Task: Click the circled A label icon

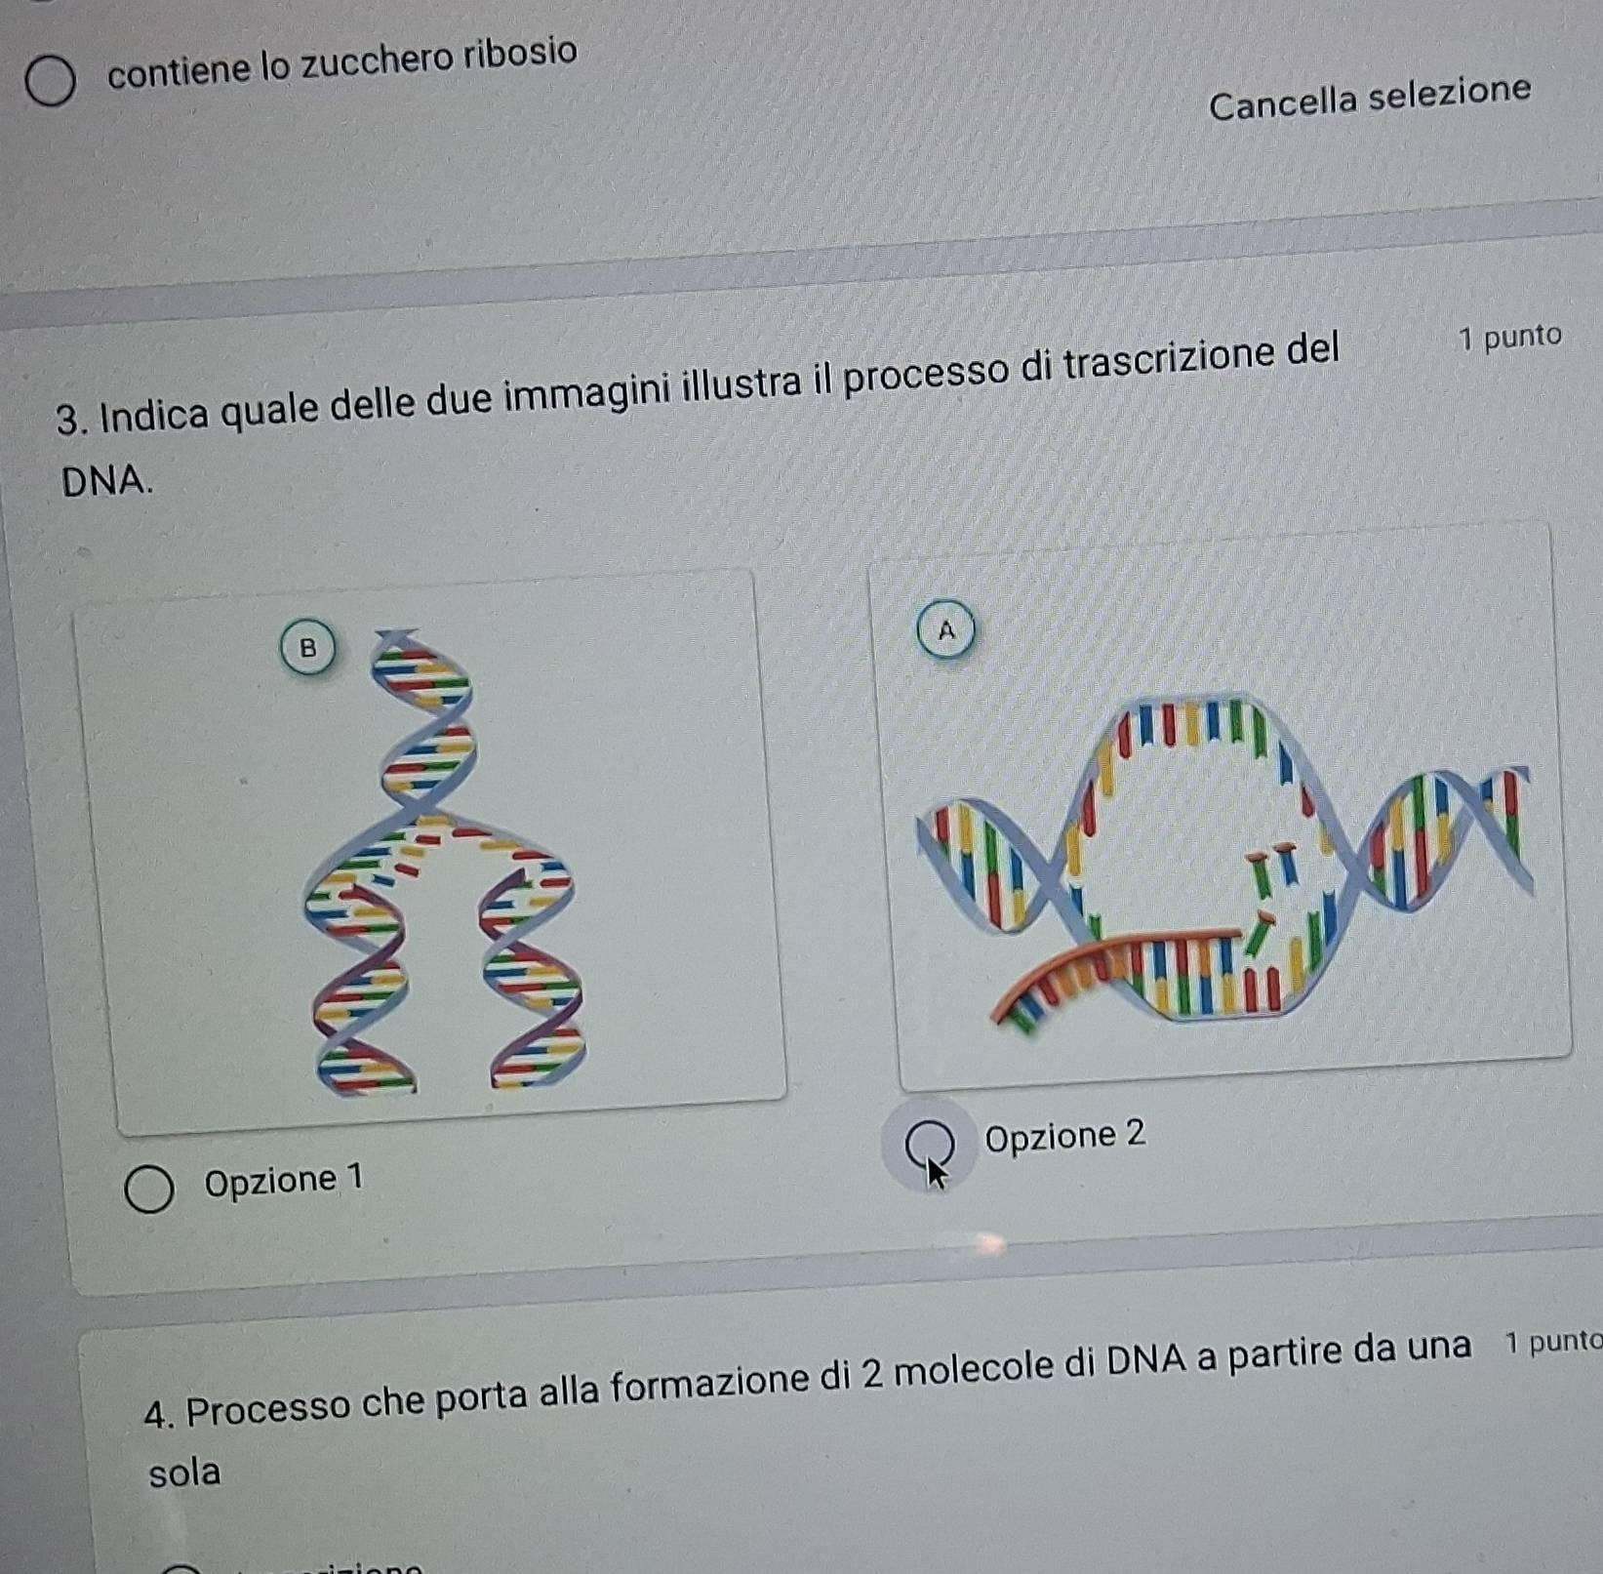Action: point(945,631)
